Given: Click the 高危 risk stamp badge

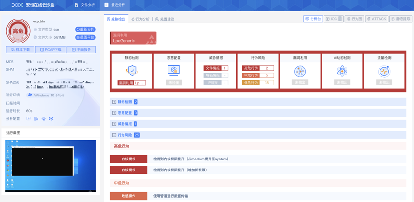Looking at the screenshot, I should 18,32.
